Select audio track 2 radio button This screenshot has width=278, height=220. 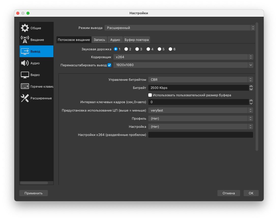(x=126, y=49)
